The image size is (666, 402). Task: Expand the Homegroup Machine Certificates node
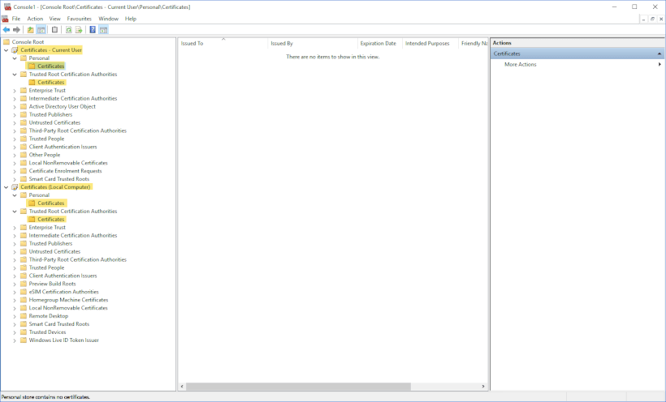click(x=15, y=300)
